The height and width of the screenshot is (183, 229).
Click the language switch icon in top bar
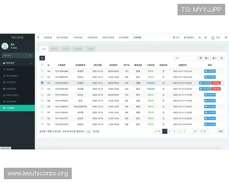[x=199, y=37]
